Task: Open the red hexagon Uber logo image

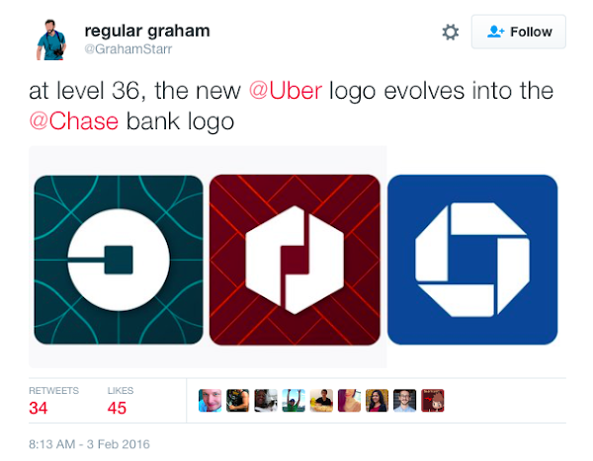Action: point(295,260)
